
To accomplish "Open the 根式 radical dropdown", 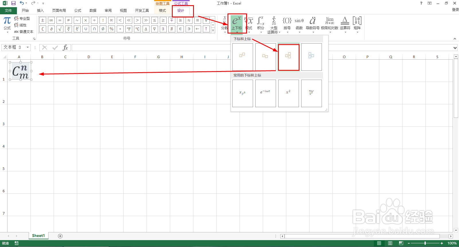I will (249, 25).
